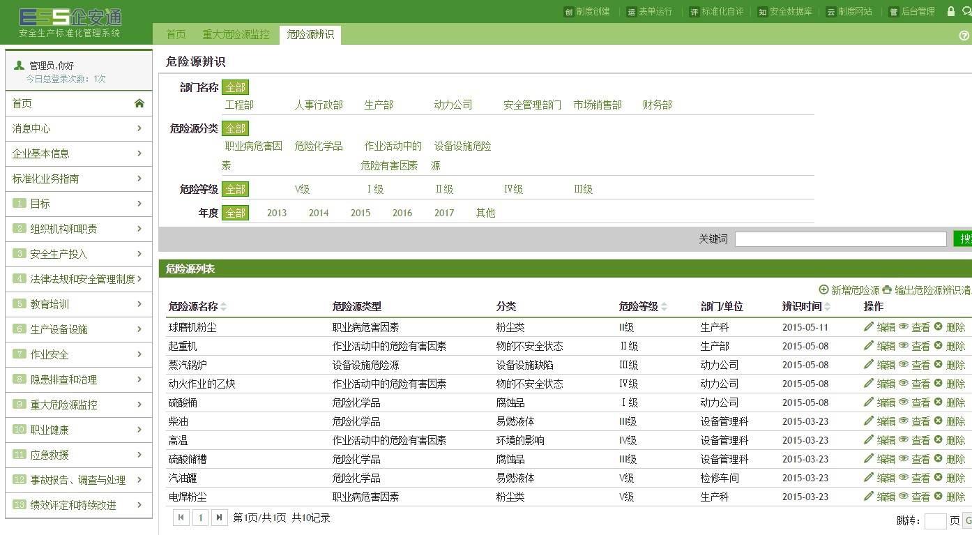Select the 危险源辨识 tab
This screenshot has height=535, width=972.
click(x=310, y=34)
